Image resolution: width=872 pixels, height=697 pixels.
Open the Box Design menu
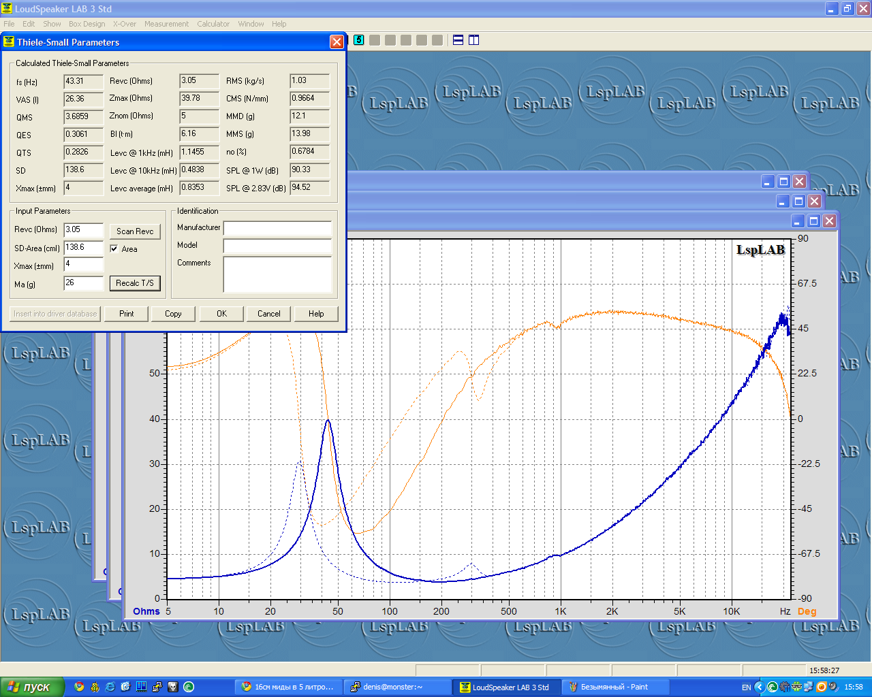click(x=87, y=24)
